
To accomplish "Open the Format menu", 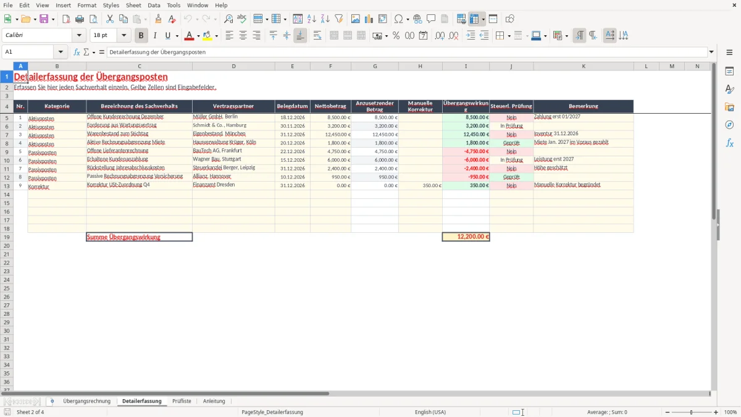I will (x=87, y=5).
